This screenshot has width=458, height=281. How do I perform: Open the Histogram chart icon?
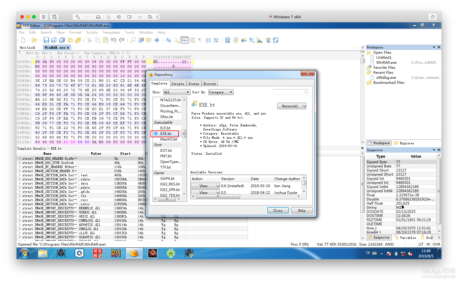260,40
